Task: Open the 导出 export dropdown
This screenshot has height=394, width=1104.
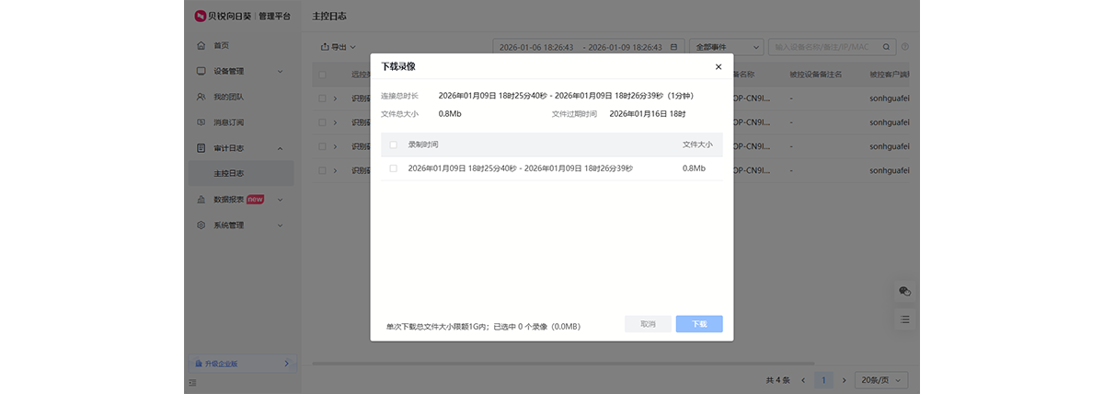Action: (338, 46)
